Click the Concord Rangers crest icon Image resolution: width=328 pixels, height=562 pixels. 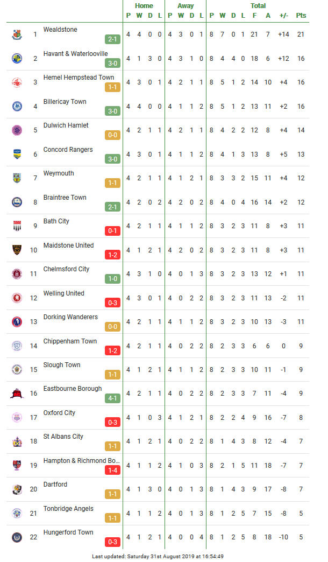click(17, 154)
